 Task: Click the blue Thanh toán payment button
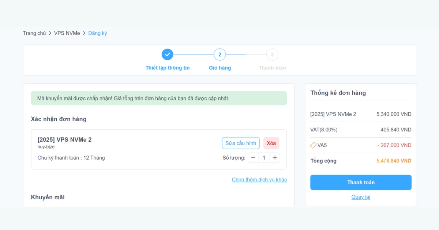coord(361,182)
